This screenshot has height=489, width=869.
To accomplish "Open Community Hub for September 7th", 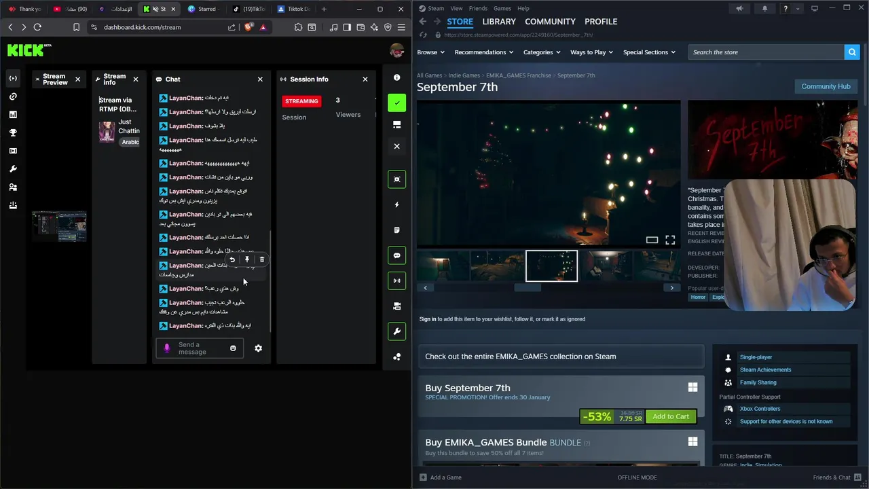I will (826, 86).
